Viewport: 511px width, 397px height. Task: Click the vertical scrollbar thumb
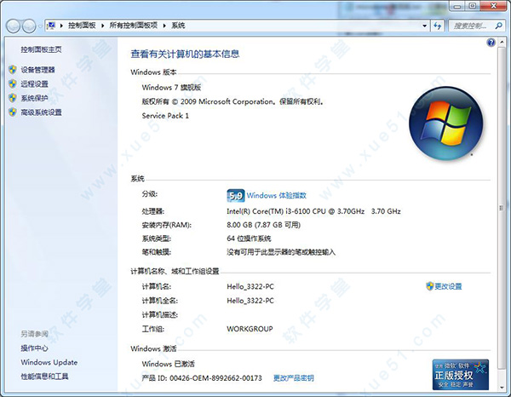502,208
